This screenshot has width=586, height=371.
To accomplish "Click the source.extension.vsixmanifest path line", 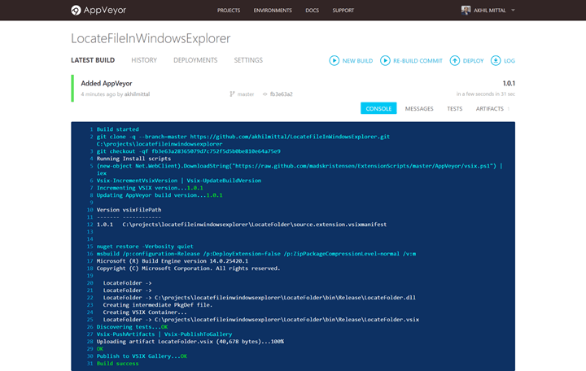I will pyautogui.click(x=242, y=225).
